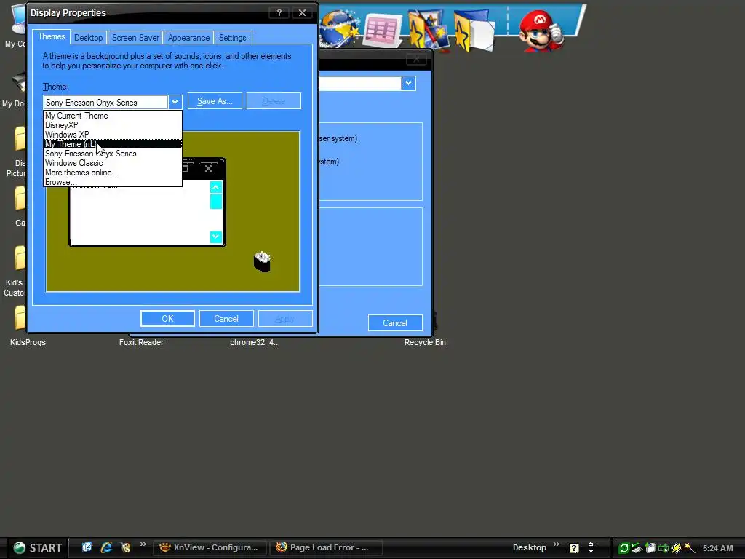Image resolution: width=745 pixels, height=559 pixels.
Task: Choose My Current Theme from list
Action: (x=113, y=116)
